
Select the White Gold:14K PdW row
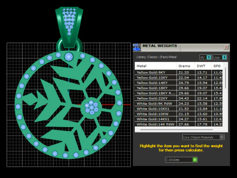[x=179, y=124]
